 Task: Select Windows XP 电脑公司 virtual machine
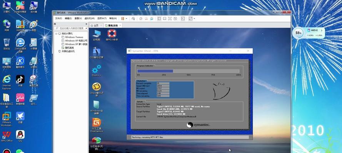point(74,41)
